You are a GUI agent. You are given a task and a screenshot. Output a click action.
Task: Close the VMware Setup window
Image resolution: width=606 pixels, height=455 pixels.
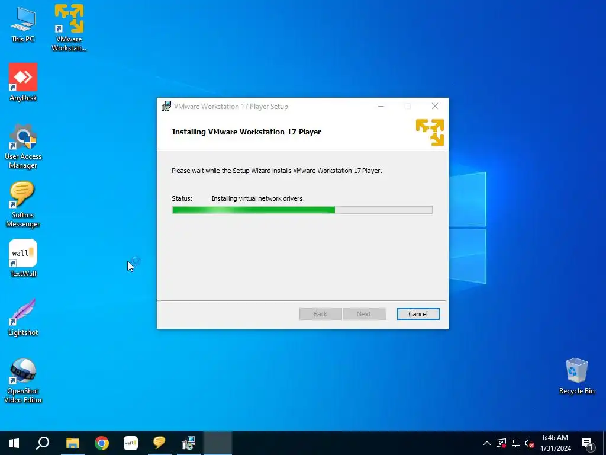[x=435, y=107]
